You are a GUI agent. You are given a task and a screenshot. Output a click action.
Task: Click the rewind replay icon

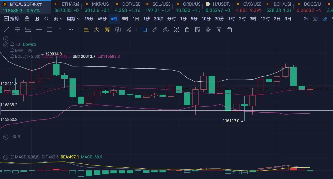tap(46, 19)
